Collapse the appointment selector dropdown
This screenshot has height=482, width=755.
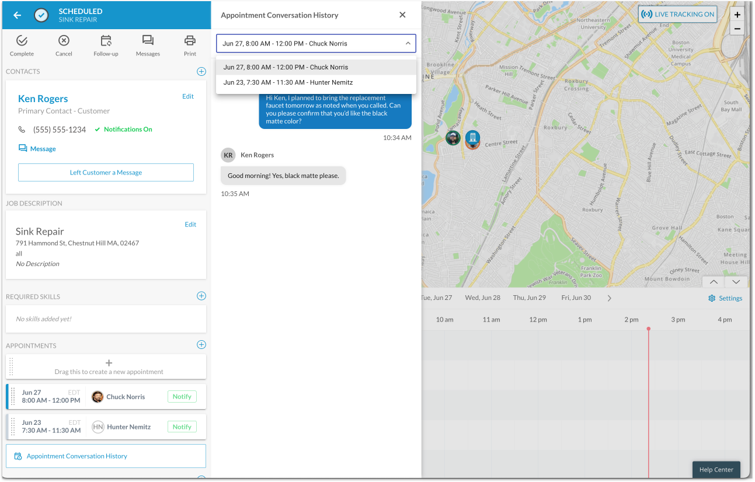coord(407,44)
